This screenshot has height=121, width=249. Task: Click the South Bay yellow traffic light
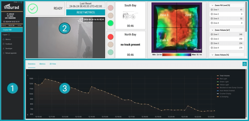coord(110,15)
